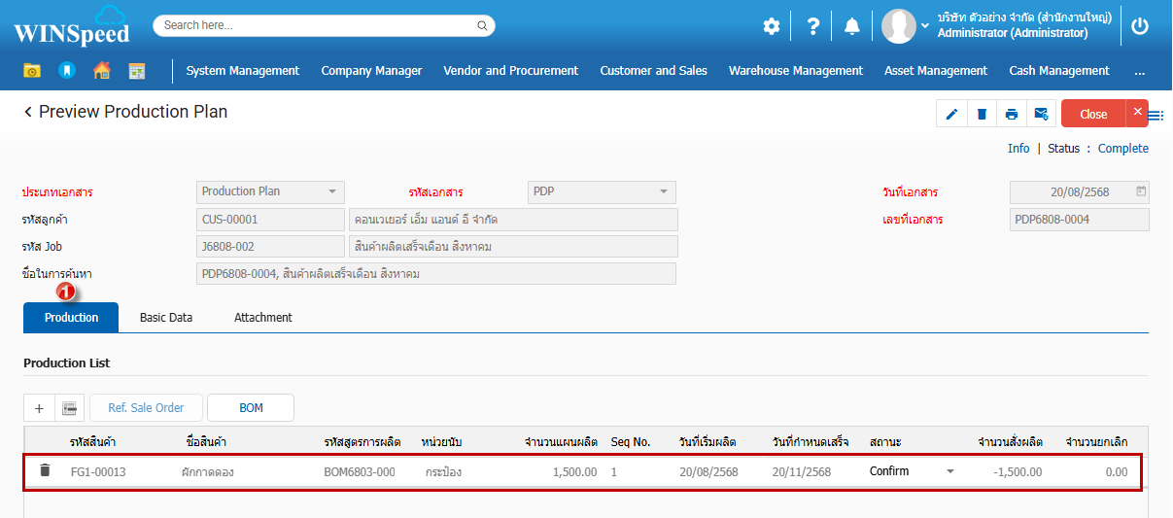Image resolution: width=1173 pixels, height=518 pixels.
Task: Open the home icon shortcut
Action: [x=102, y=71]
